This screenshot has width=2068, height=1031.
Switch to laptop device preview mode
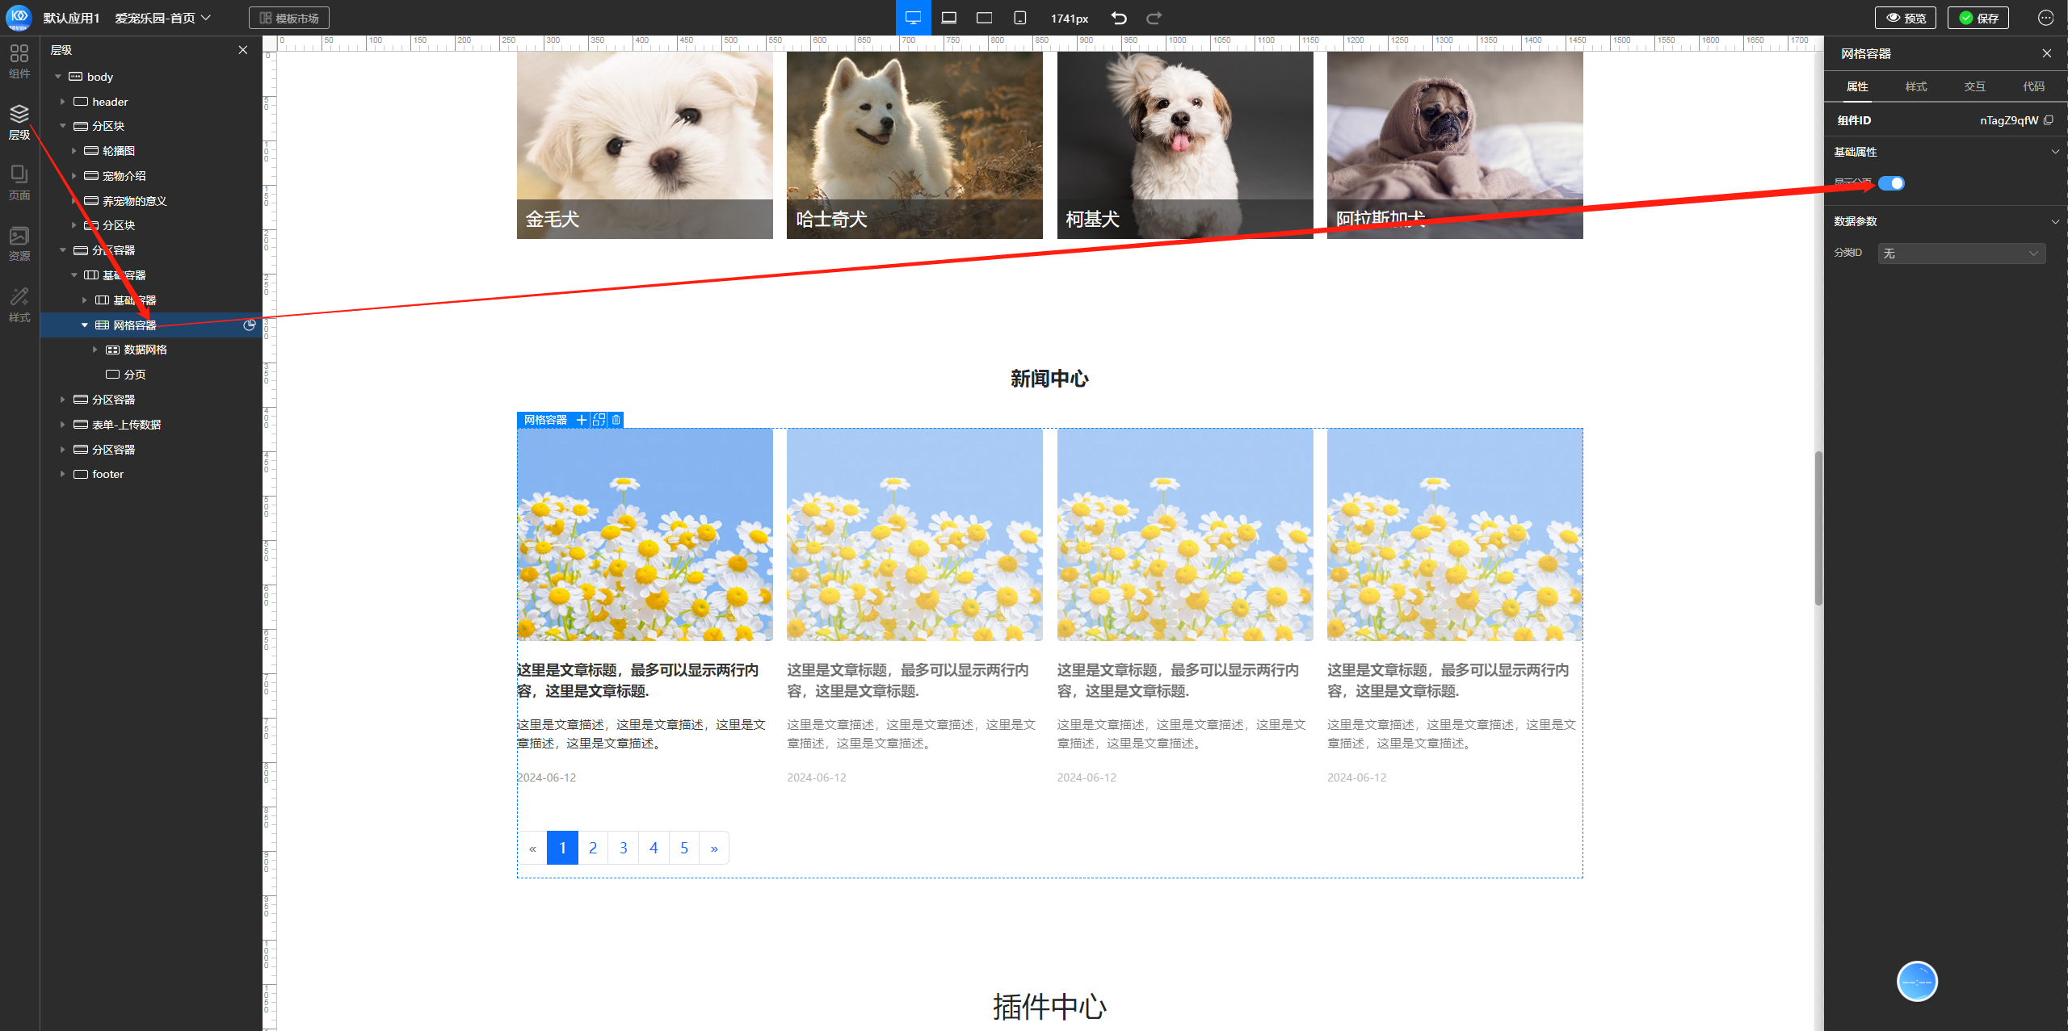(x=948, y=18)
